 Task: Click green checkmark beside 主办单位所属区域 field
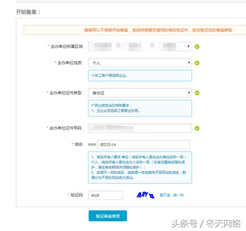(197, 47)
